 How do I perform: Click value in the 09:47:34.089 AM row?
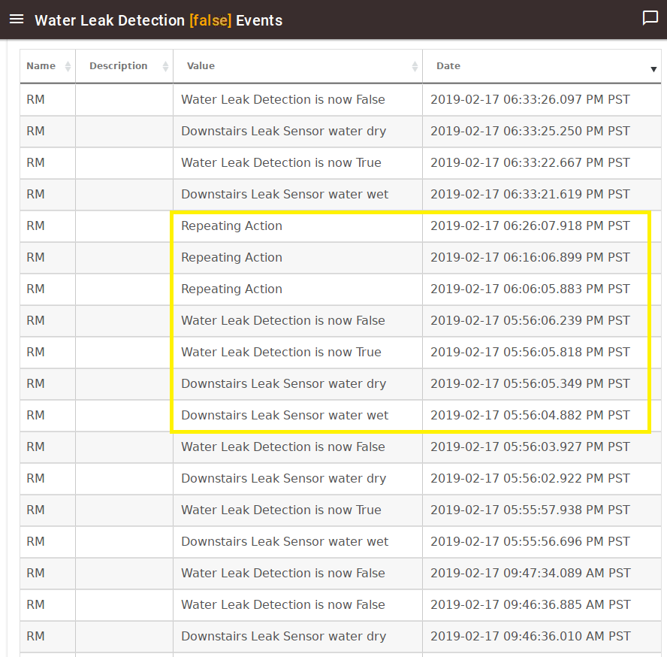tap(283, 573)
